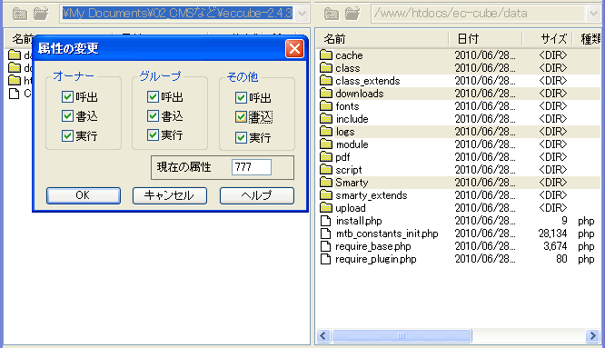Toggle owner 実行 (execute) checkbox
The width and height of the screenshot is (605, 348).
click(67, 135)
